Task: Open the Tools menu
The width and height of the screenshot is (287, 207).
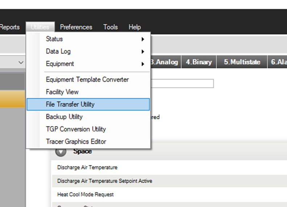Action: click(x=110, y=27)
